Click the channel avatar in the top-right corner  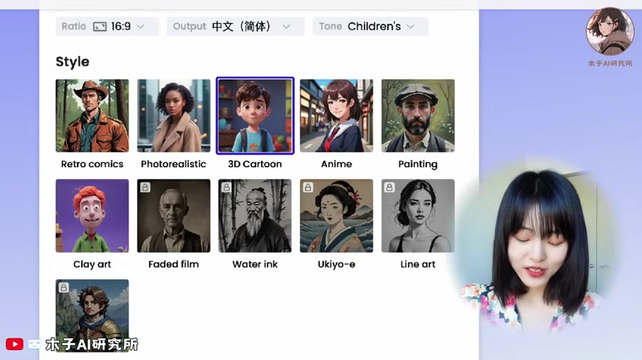pos(610,31)
